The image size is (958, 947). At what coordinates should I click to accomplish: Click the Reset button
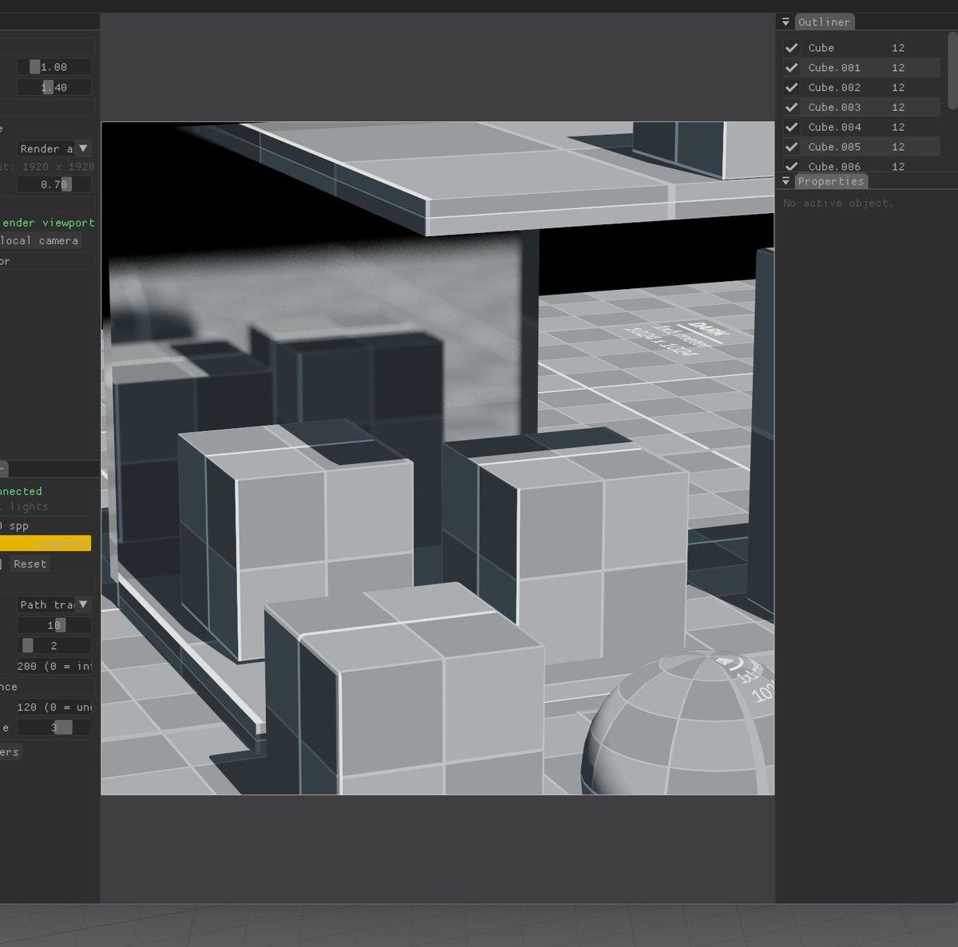point(30,564)
